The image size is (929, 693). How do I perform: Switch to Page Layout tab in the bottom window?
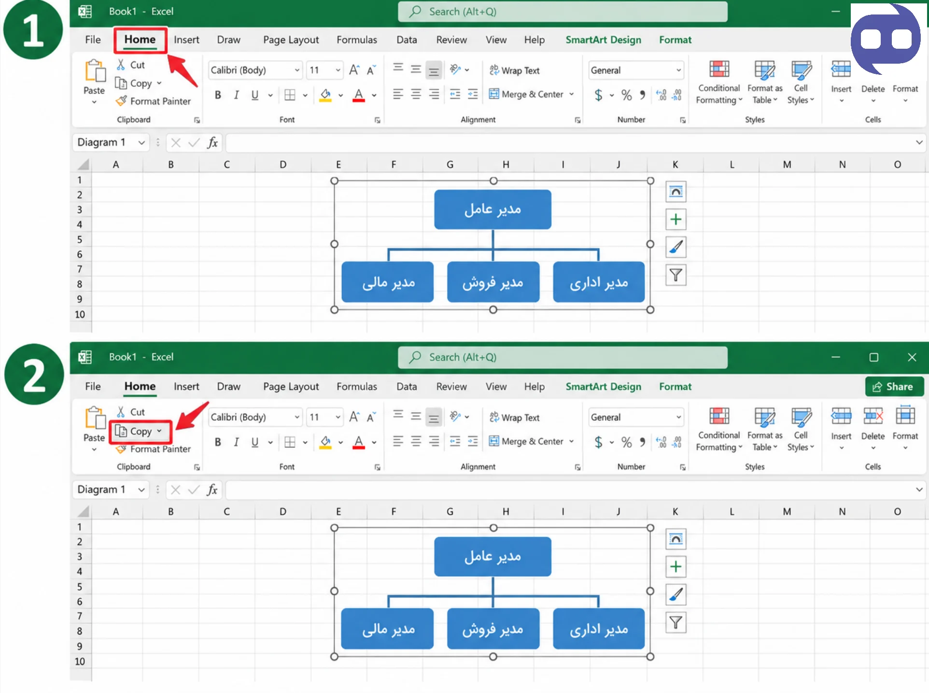click(x=291, y=387)
